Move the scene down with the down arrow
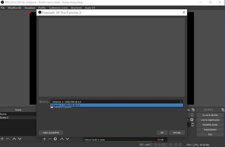 pyautogui.click(x=20, y=139)
